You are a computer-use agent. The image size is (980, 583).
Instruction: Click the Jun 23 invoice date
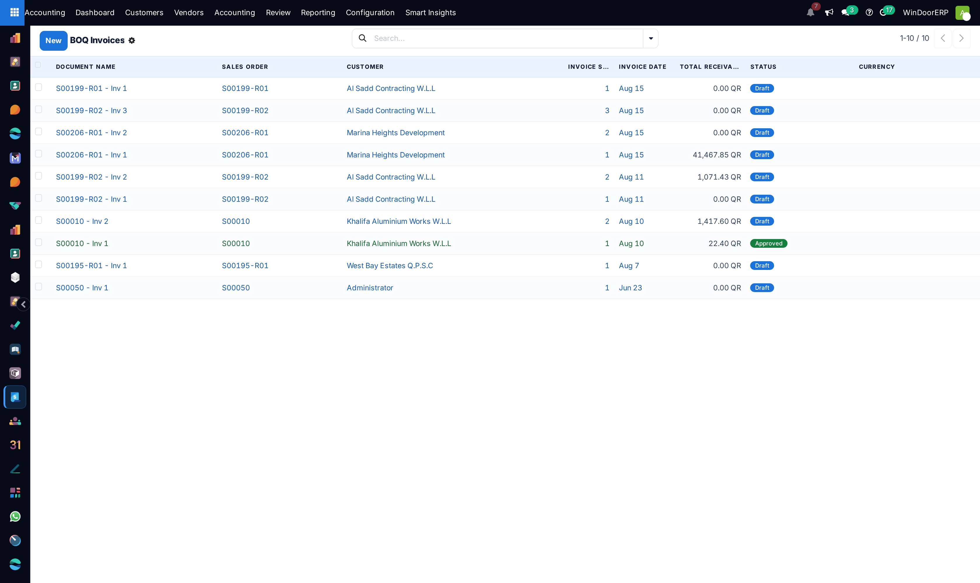pos(630,288)
